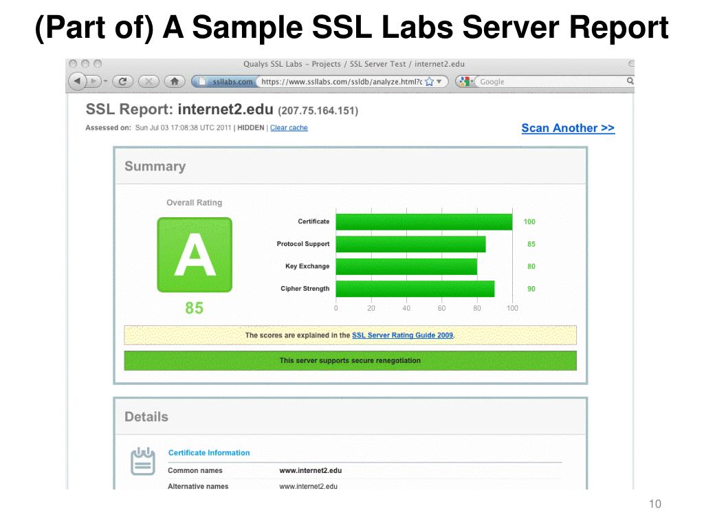Click the Certificate score bar

(x=423, y=222)
